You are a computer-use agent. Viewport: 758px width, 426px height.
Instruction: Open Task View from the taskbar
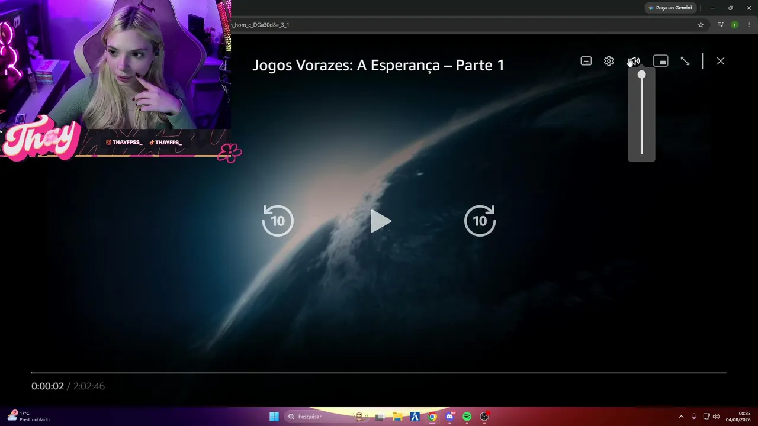[x=380, y=417]
